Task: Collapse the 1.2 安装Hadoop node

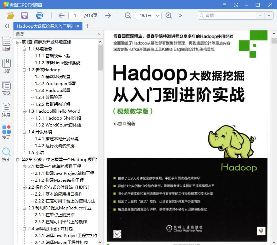Action: click(x=24, y=70)
